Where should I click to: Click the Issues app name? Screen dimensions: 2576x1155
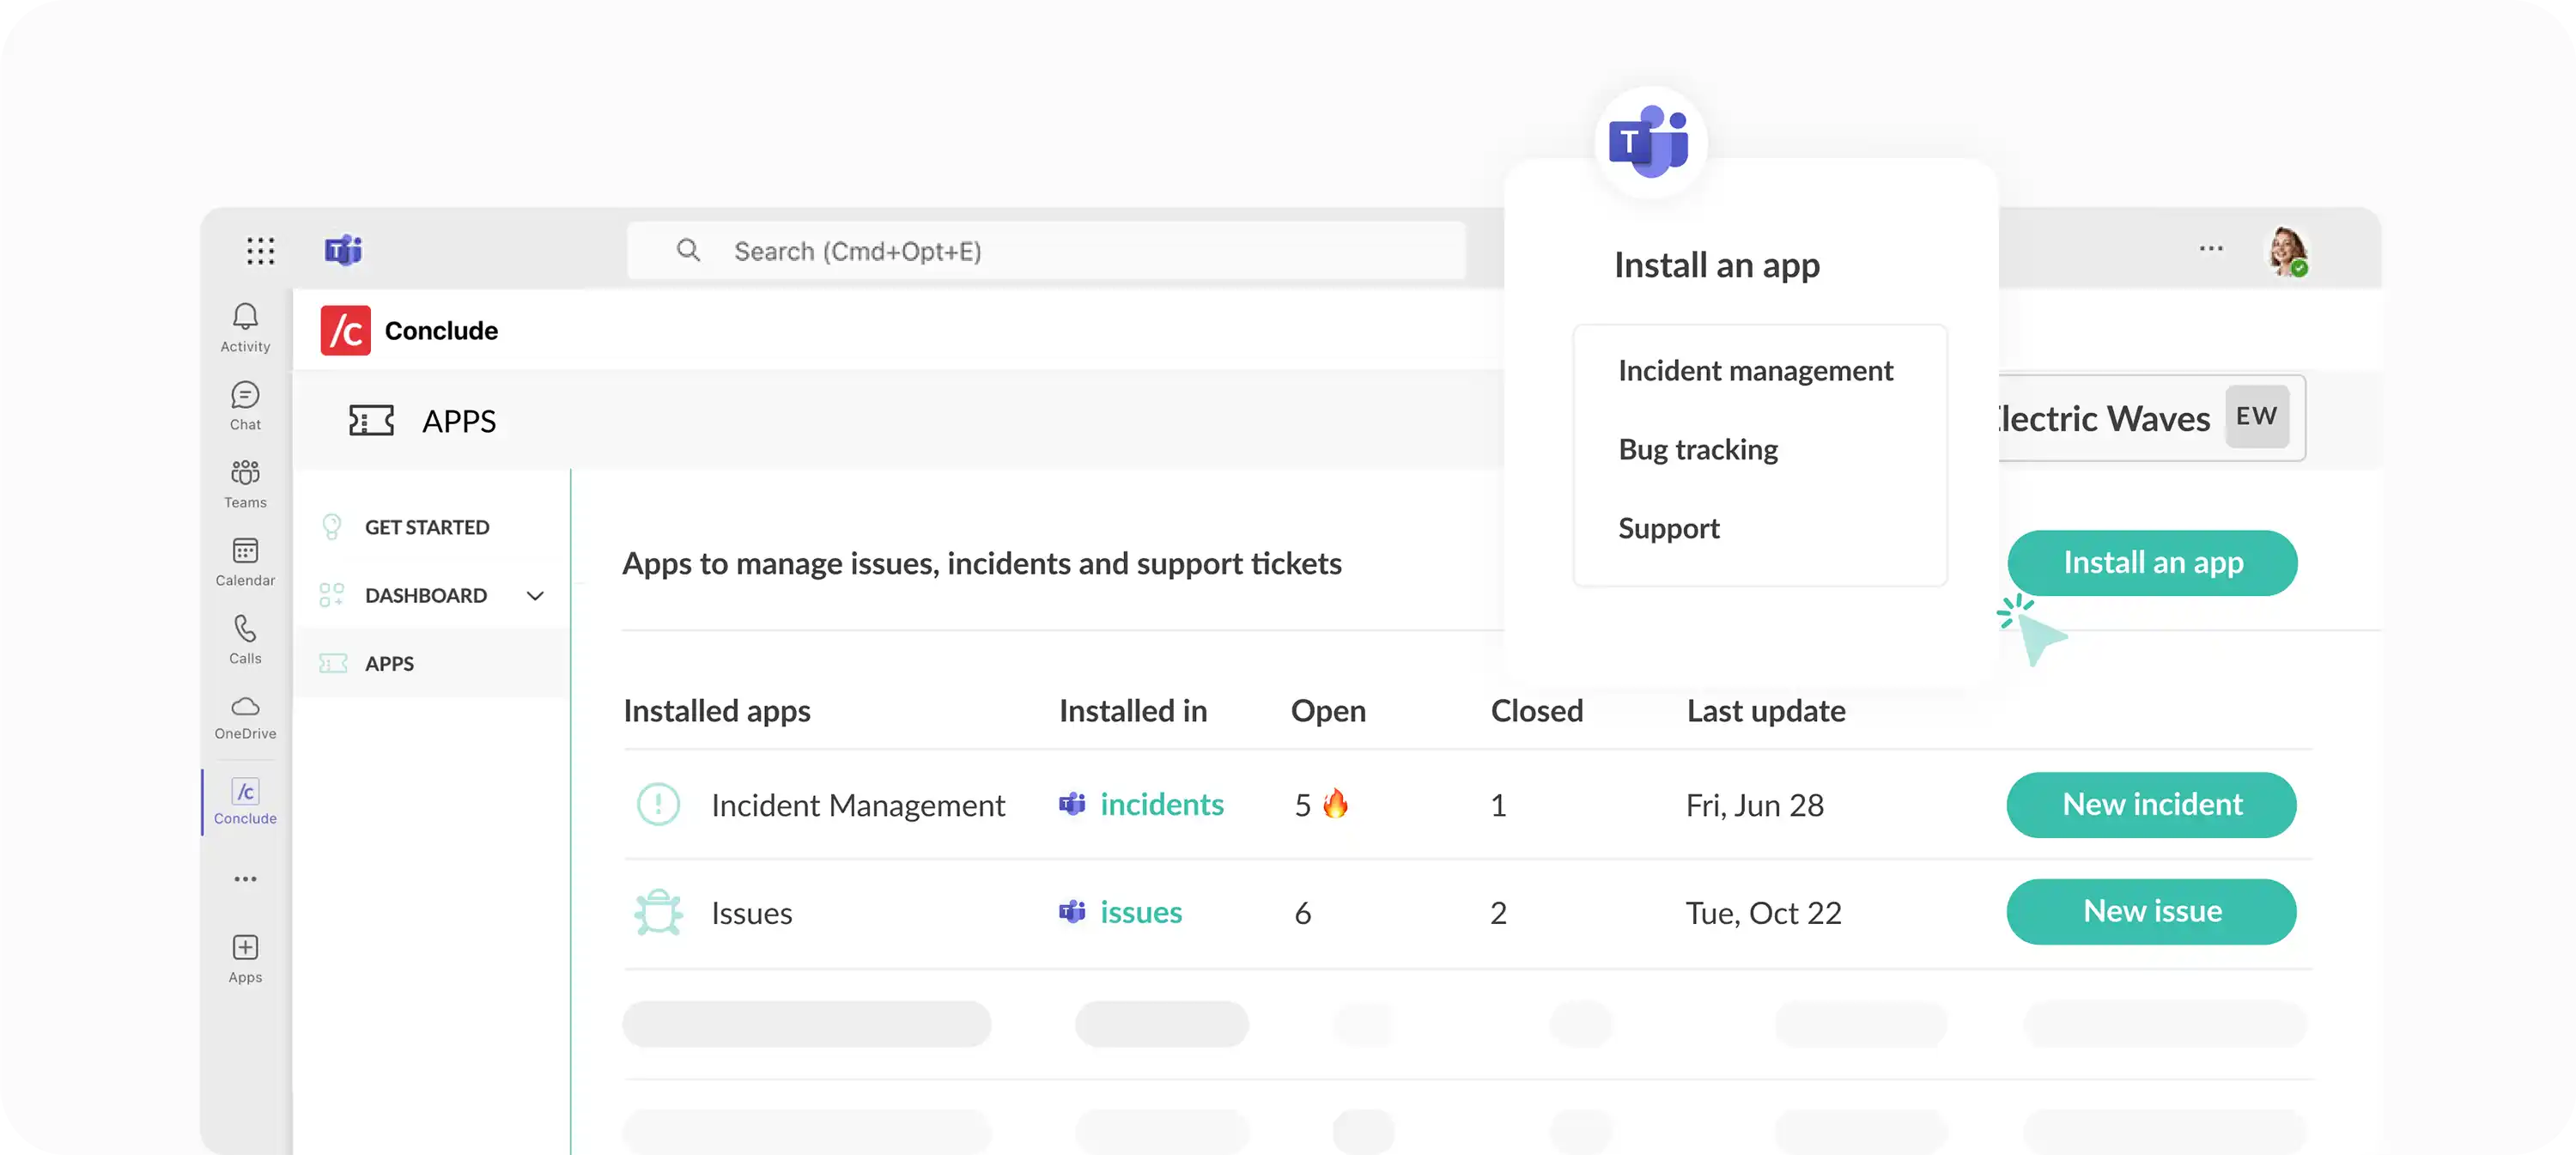[751, 913]
